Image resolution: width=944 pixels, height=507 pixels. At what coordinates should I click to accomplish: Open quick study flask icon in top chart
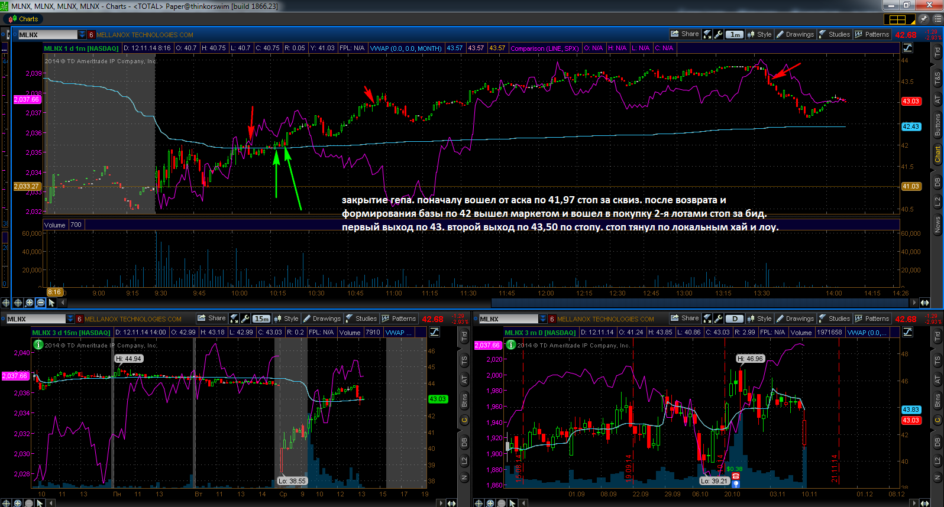click(708, 34)
